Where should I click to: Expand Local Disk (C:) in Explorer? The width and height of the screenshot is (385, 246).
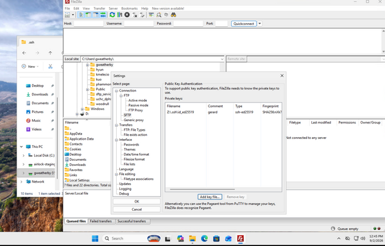(x=24, y=156)
